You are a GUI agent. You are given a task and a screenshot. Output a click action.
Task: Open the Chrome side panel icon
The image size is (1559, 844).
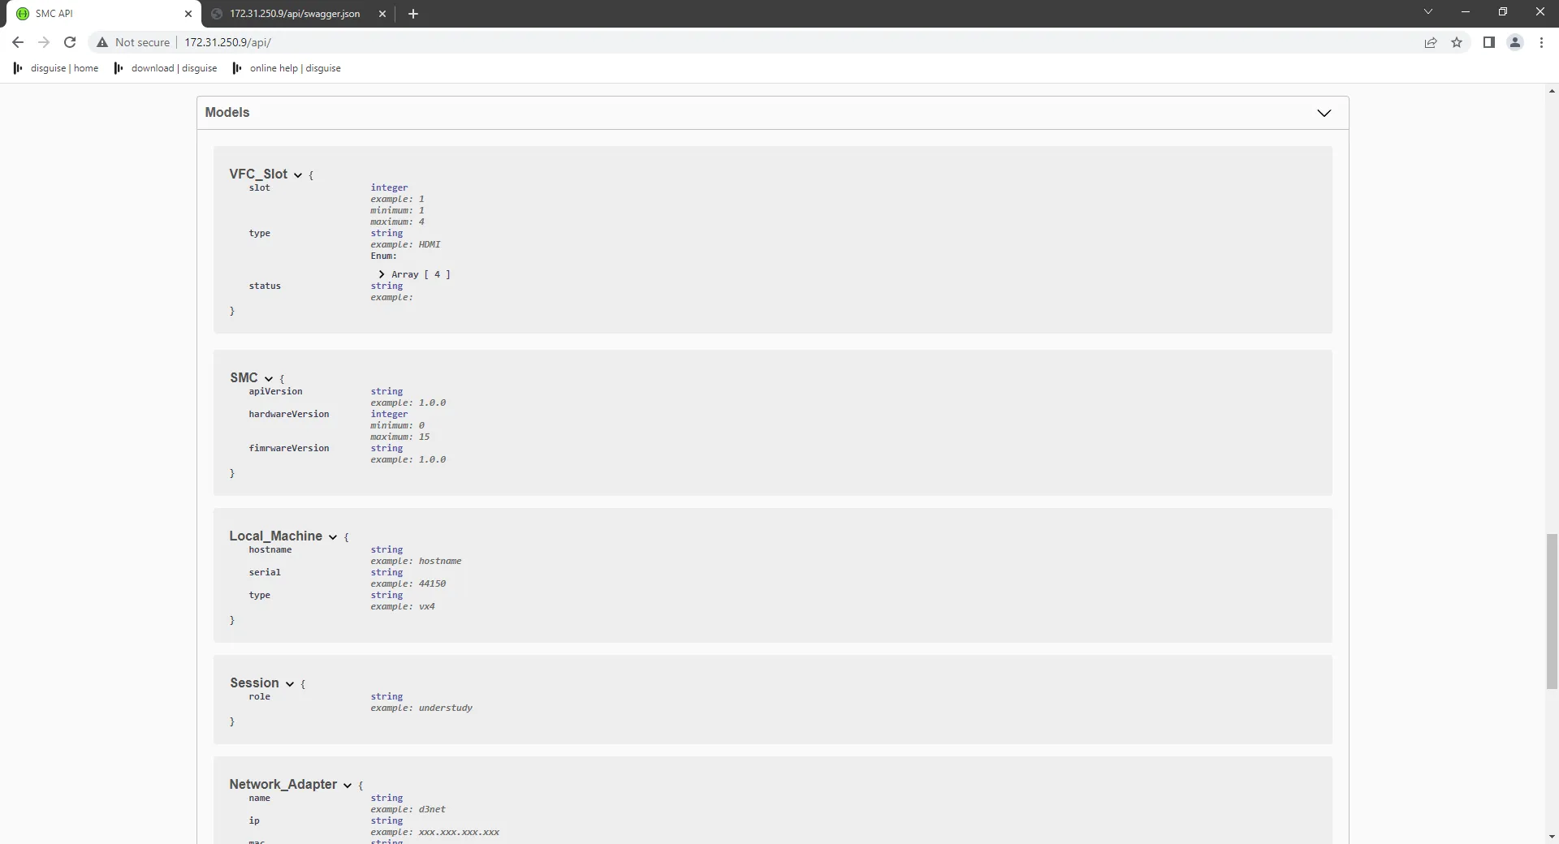coord(1489,42)
